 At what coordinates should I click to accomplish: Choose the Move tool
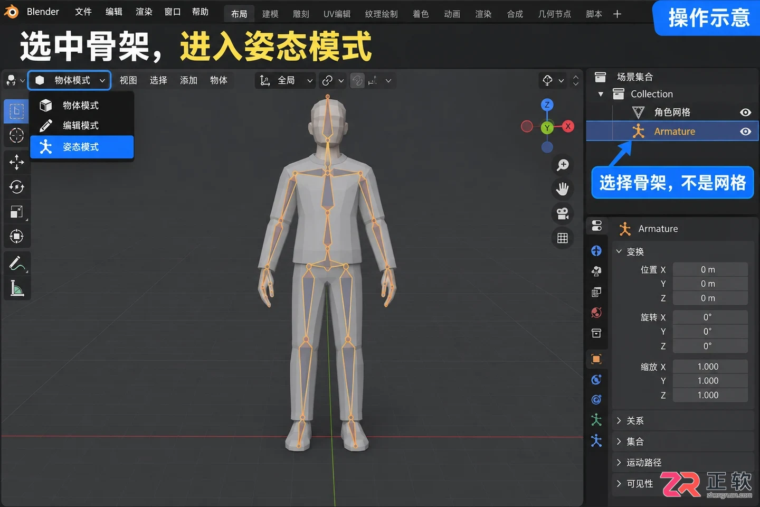tap(16, 162)
